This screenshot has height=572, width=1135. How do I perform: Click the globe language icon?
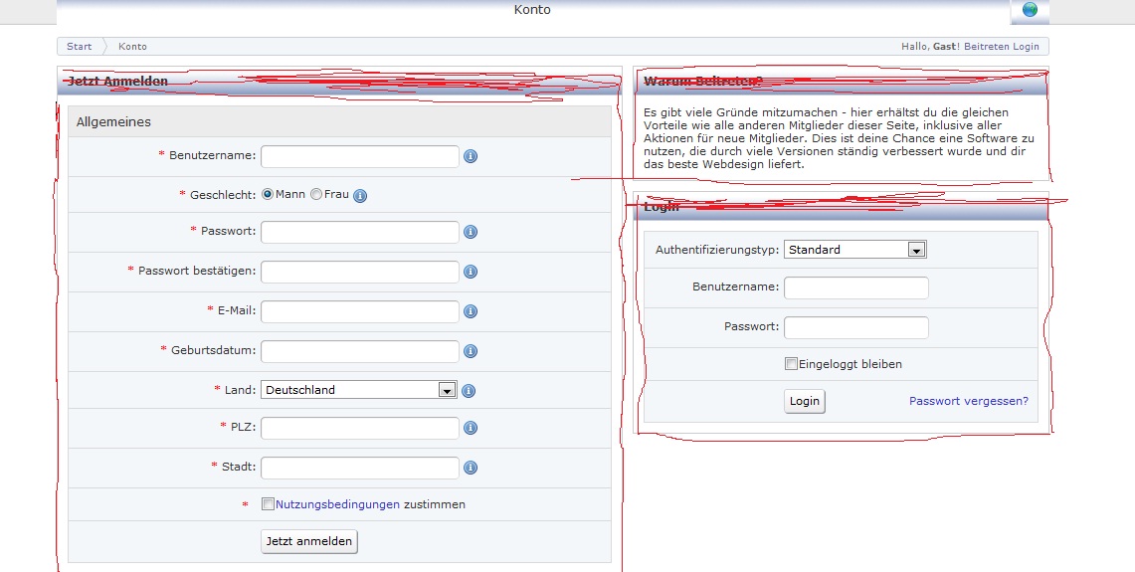pyautogui.click(x=1030, y=10)
